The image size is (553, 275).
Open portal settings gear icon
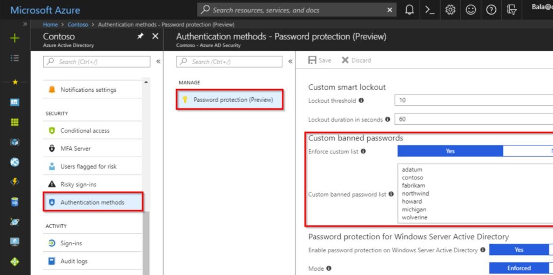click(450, 10)
